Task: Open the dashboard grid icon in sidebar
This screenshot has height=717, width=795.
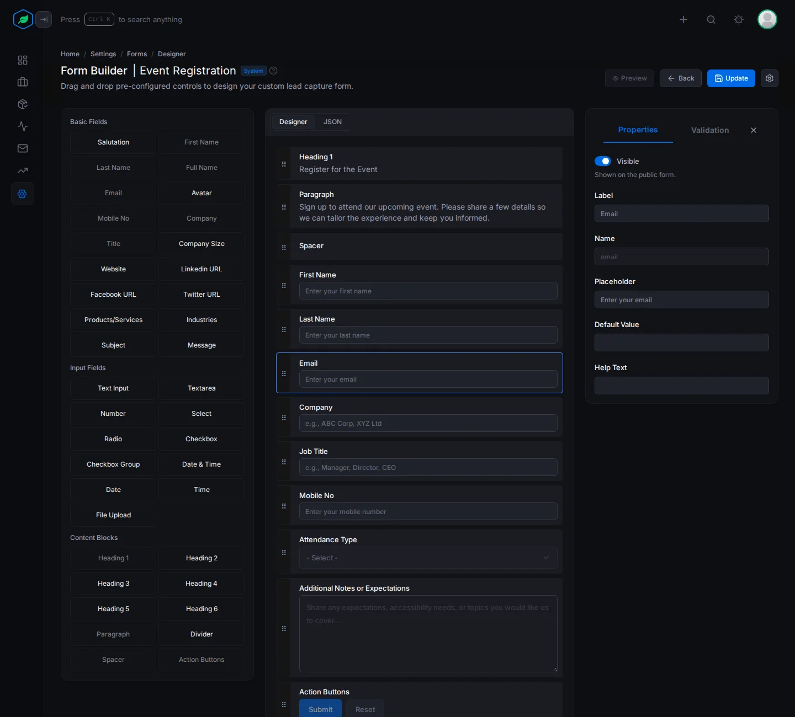Action: tap(23, 60)
